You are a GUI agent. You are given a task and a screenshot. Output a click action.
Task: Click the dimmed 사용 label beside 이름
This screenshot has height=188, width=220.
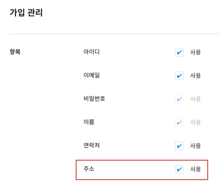[195, 122]
